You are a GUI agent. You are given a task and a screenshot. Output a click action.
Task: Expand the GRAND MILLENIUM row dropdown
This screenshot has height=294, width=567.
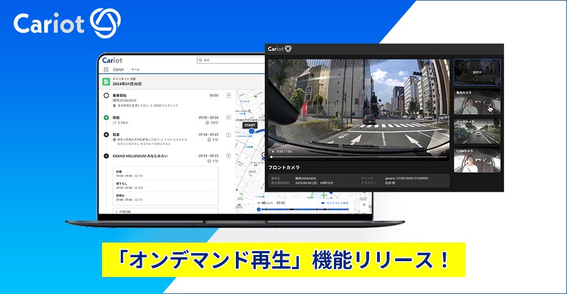click(229, 156)
